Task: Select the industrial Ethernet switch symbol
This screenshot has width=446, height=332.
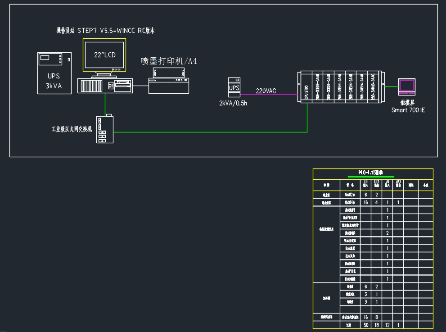Action: 104,129
